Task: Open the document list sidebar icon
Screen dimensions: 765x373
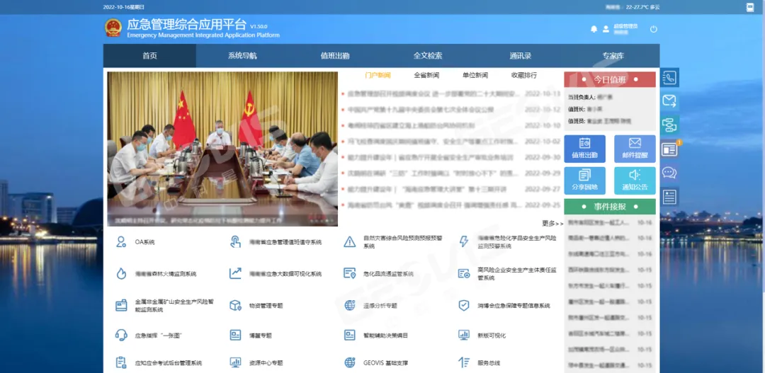Action: [669, 197]
